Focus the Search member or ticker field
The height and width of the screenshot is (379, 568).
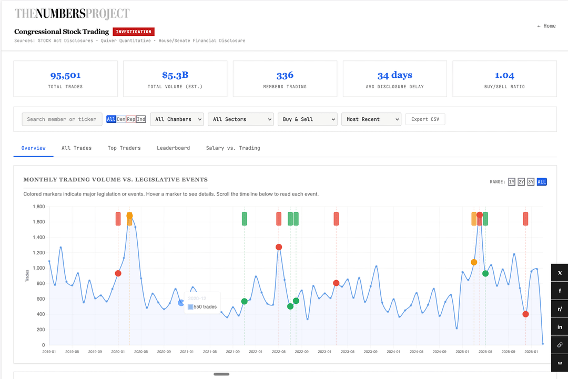62,119
